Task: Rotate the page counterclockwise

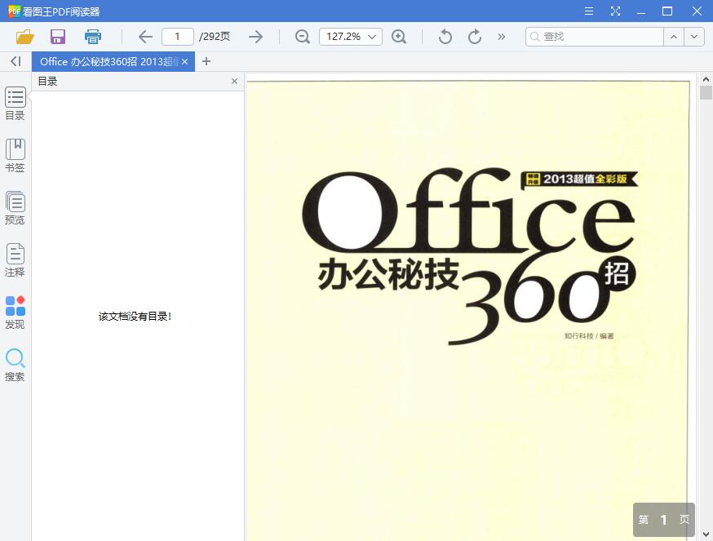Action: point(445,37)
